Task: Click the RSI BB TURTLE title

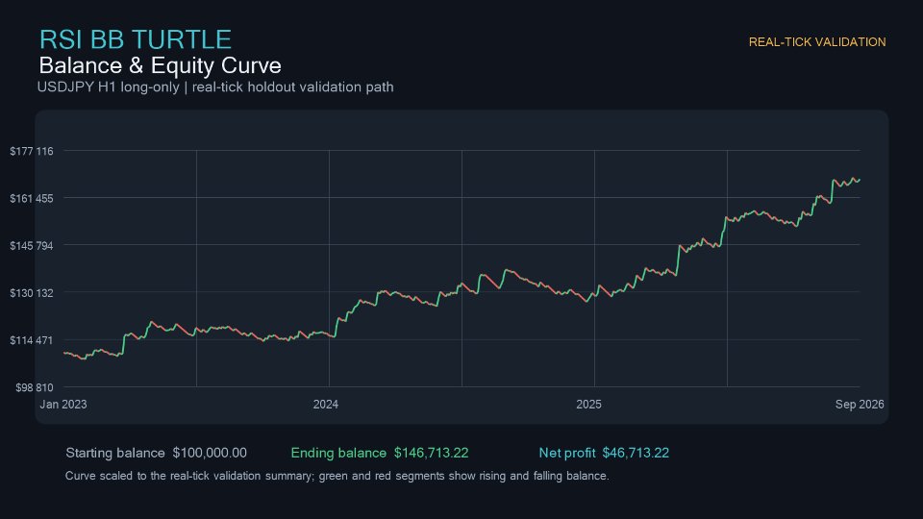Action: coord(136,39)
